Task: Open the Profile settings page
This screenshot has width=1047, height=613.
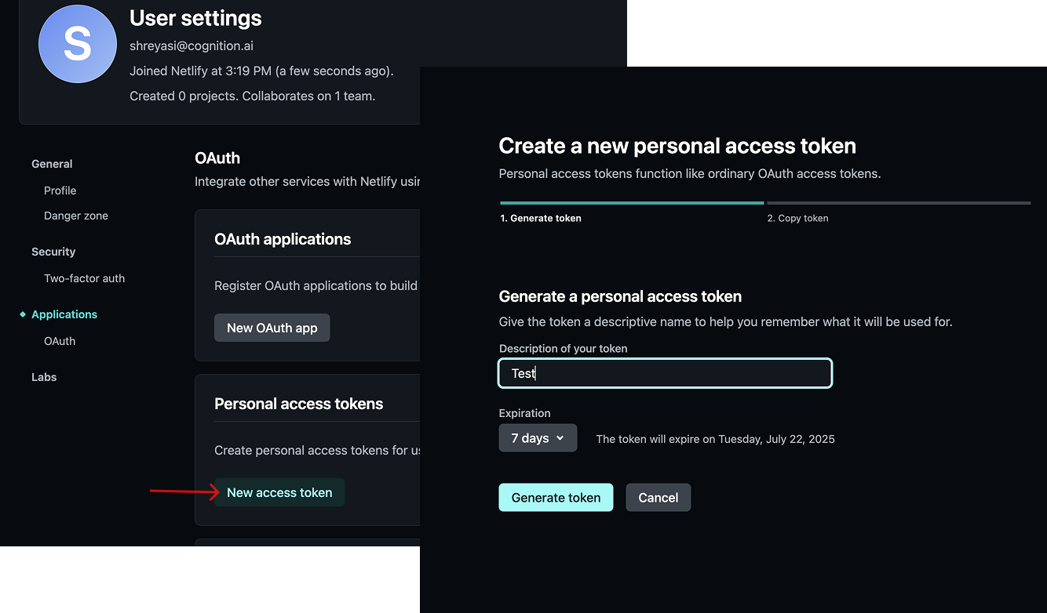Action: click(60, 190)
